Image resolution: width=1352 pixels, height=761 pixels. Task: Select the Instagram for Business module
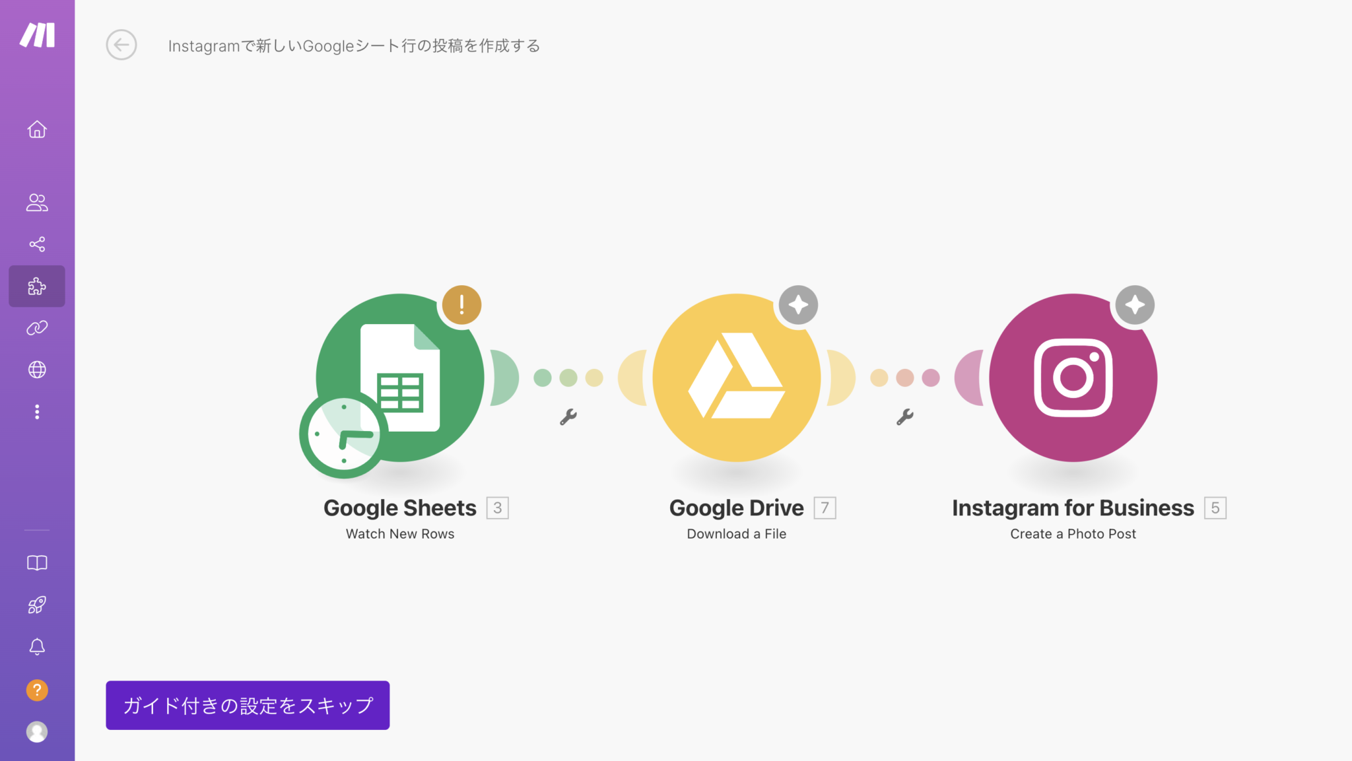coord(1073,378)
